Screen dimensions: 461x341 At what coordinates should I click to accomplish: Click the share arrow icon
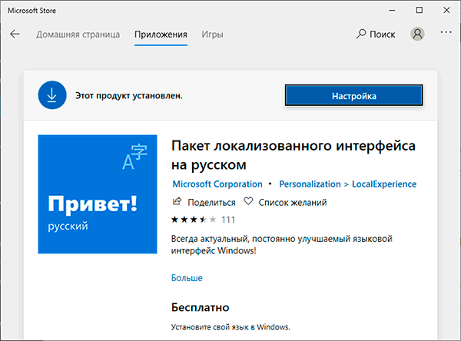click(x=177, y=201)
